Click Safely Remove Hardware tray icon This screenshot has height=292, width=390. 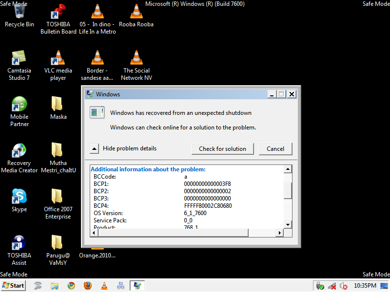tap(320, 286)
